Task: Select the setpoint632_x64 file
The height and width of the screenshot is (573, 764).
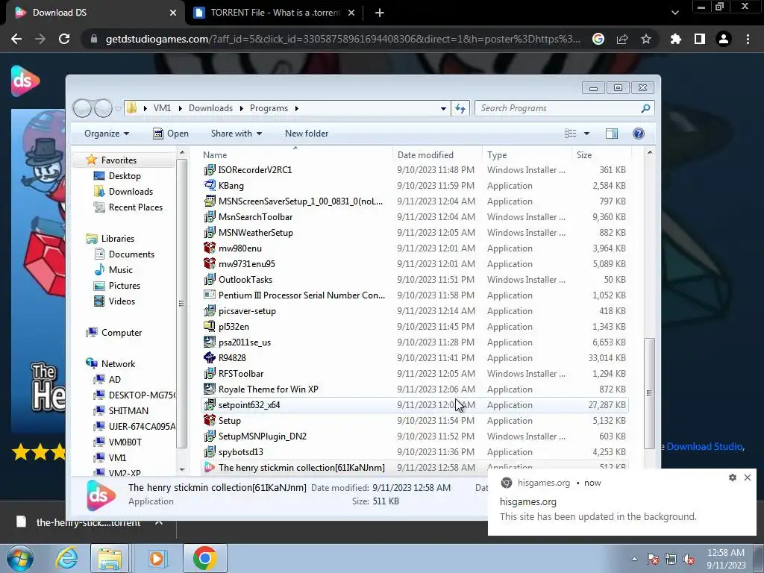Action: [x=414, y=405]
